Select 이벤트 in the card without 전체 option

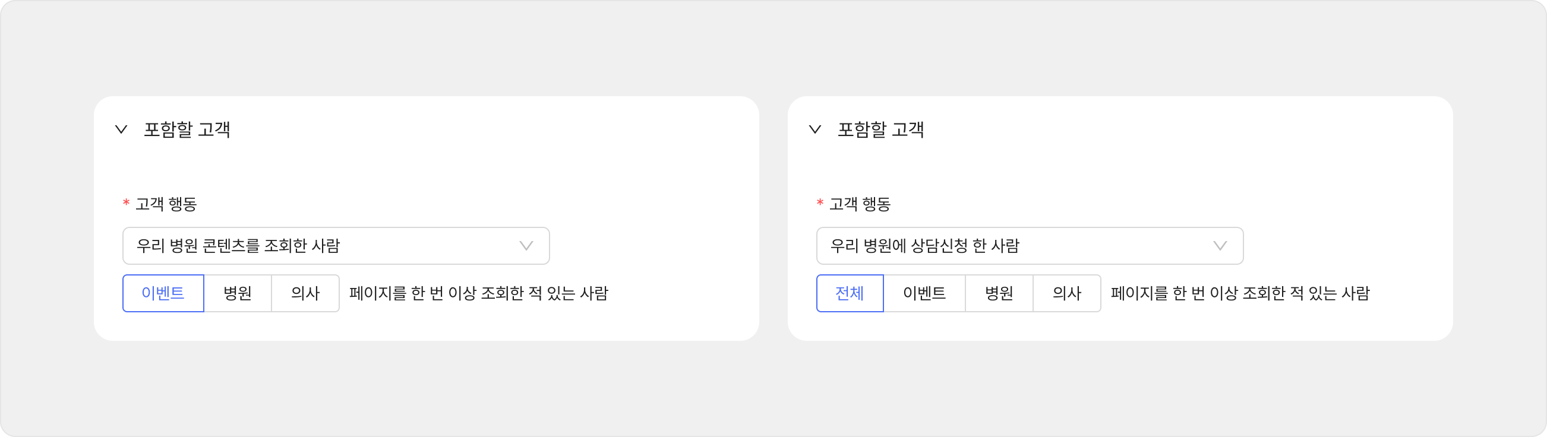pos(163,293)
